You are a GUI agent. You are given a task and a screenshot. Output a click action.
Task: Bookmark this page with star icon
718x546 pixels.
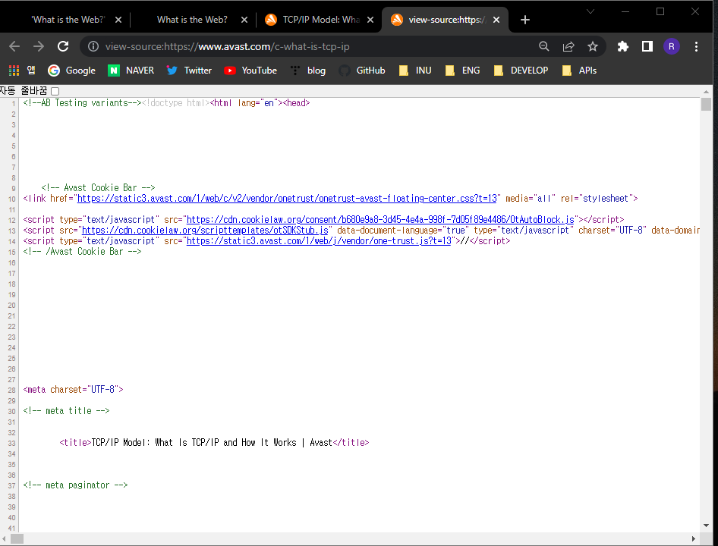click(593, 46)
